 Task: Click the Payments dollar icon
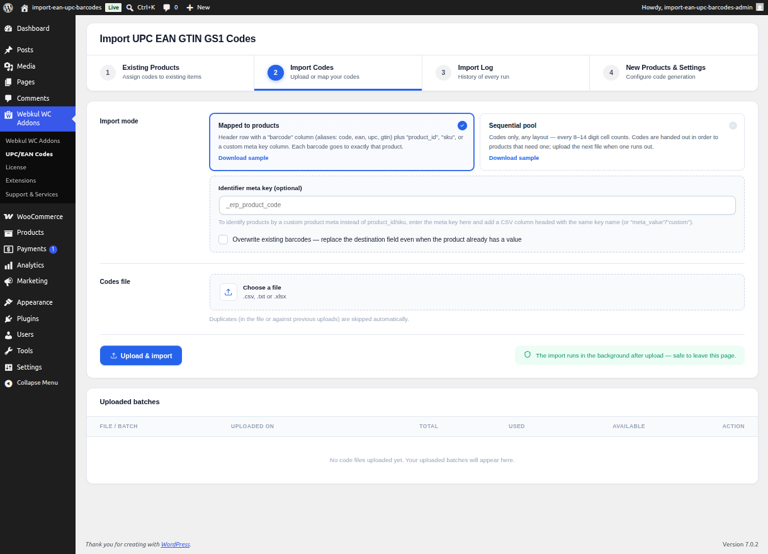8,249
